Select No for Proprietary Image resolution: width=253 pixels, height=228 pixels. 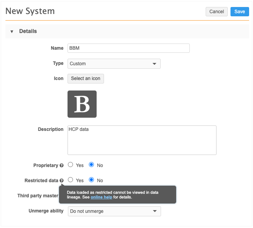92,165
